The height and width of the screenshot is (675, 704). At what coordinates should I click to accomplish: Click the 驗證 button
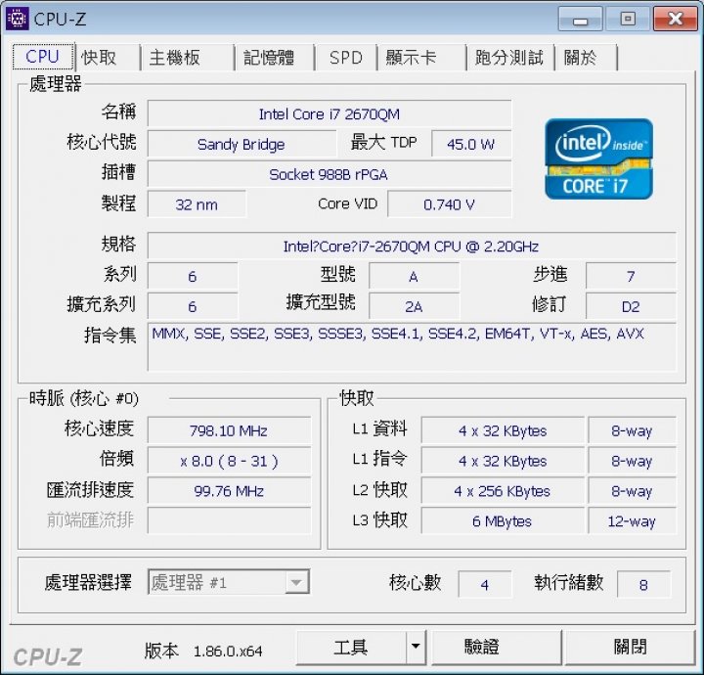[x=497, y=648]
